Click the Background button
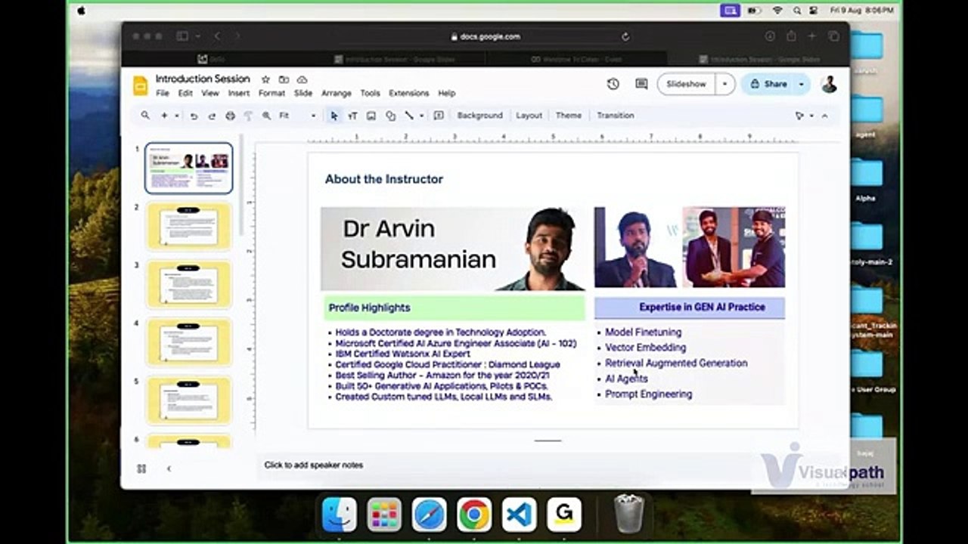Screen dimensions: 968x544 (x=479, y=116)
